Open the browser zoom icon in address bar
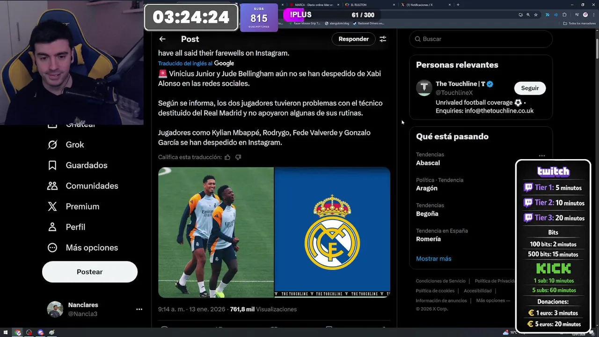The width and height of the screenshot is (599, 337). pos(528,15)
